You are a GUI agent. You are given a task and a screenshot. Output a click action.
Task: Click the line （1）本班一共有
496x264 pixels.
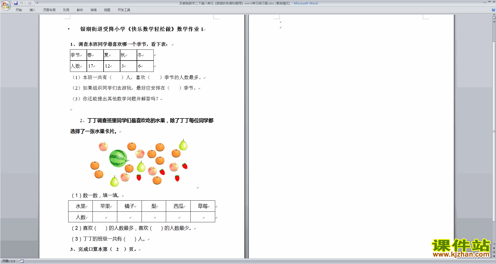click(x=136, y=78)
